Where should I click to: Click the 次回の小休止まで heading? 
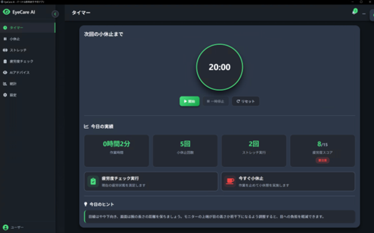point(103,34)
